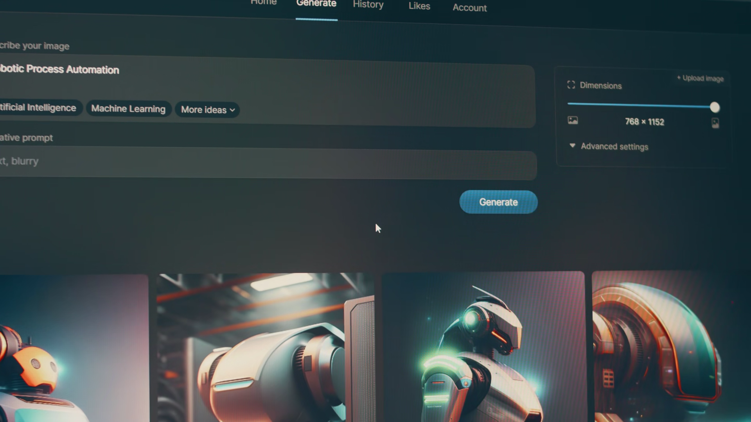The image size is (751, 422).
Task: Click the portrait orientation image icon
Action: coord(715,123)
